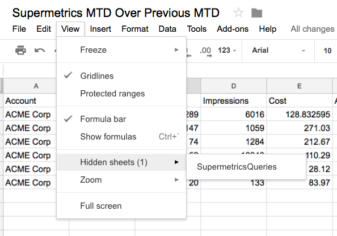Open Protected ranges option
The height and width of the screenshot is (236, 337).
pos(121,94)
